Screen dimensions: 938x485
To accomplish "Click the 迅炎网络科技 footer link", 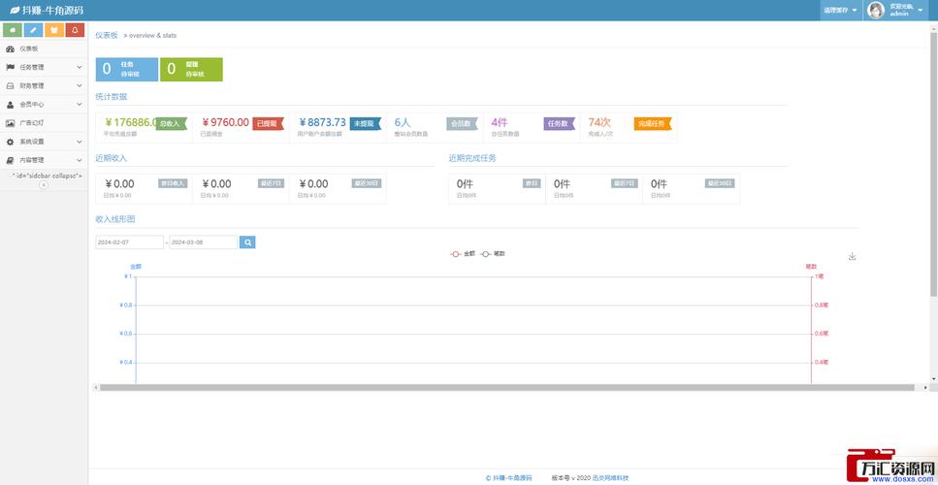I will 610,478.
